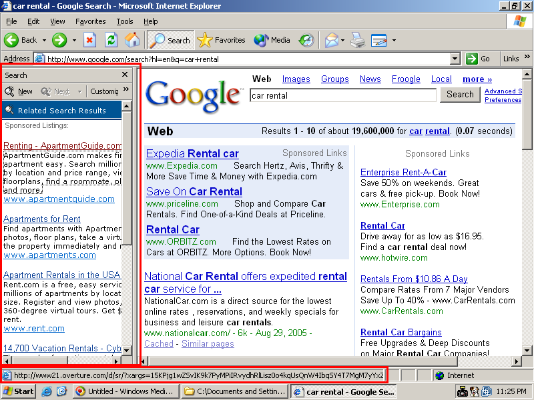Click the green Forward arrow button
The height and width of the screenshot is (400, 534).
(x=59, y=40)
